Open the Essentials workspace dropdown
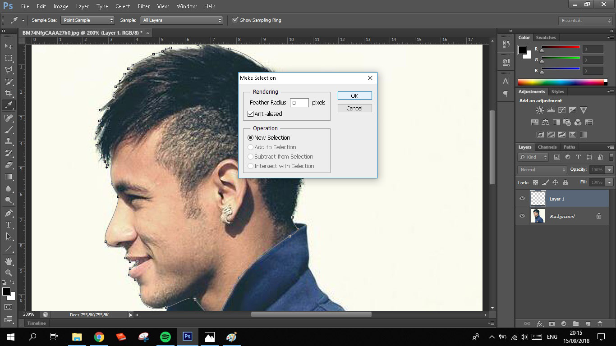 click(585, 21)
